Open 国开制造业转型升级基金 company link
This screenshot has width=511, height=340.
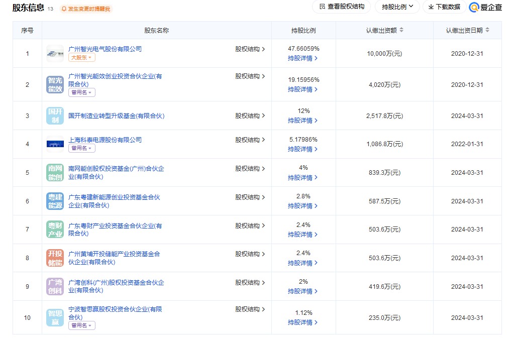(x=116, y=116)
